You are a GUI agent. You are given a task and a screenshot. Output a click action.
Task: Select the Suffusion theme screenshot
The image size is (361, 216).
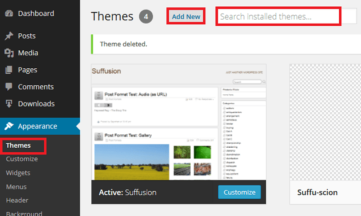tap(179, 122)
